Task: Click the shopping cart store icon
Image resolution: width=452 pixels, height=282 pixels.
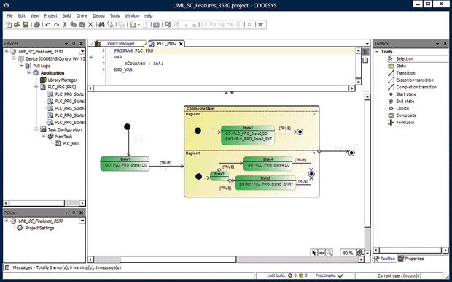Action: [x=261, y=25]
